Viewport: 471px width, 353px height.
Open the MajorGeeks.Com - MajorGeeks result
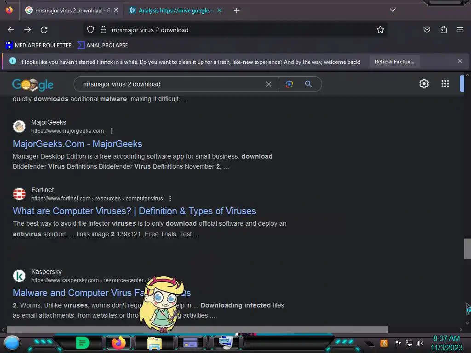click(77, 144)
